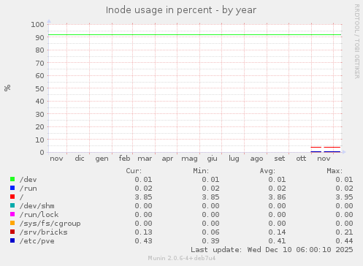The image size is (363, 266).
Task: Click the x-axis month label 'giu'
Action: [x=212, y=159]
